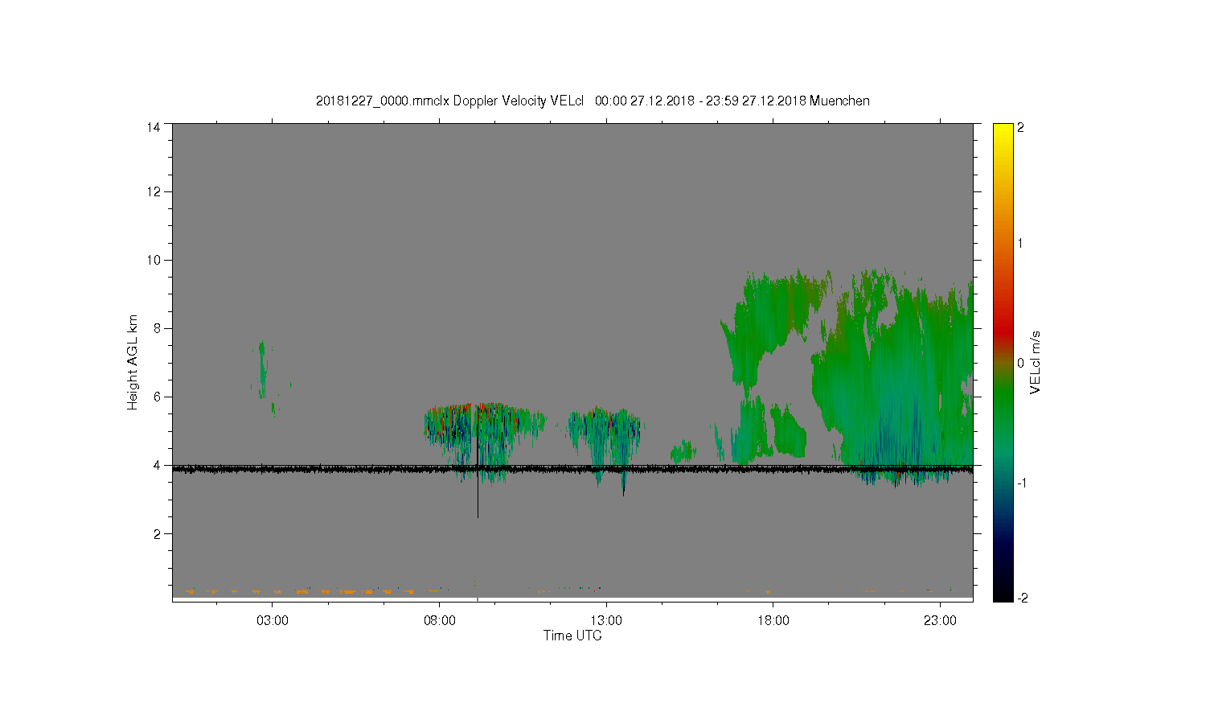This screenshot has height=724, width=1206.
Task: Click the small green echo near 03:00 at 7 km
Action: tap(262, 368)
